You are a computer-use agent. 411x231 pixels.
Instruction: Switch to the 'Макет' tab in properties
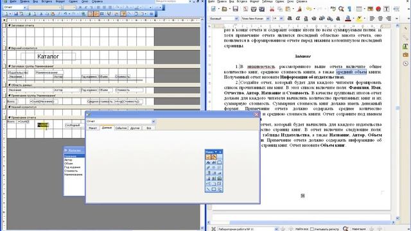click(92, 128)
